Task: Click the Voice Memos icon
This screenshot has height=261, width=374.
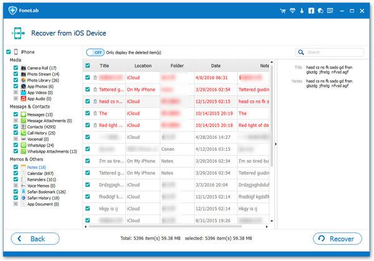Action: (24, 186)
